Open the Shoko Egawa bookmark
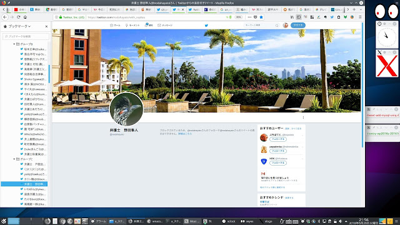400x225 pixels. pos(33,79)
